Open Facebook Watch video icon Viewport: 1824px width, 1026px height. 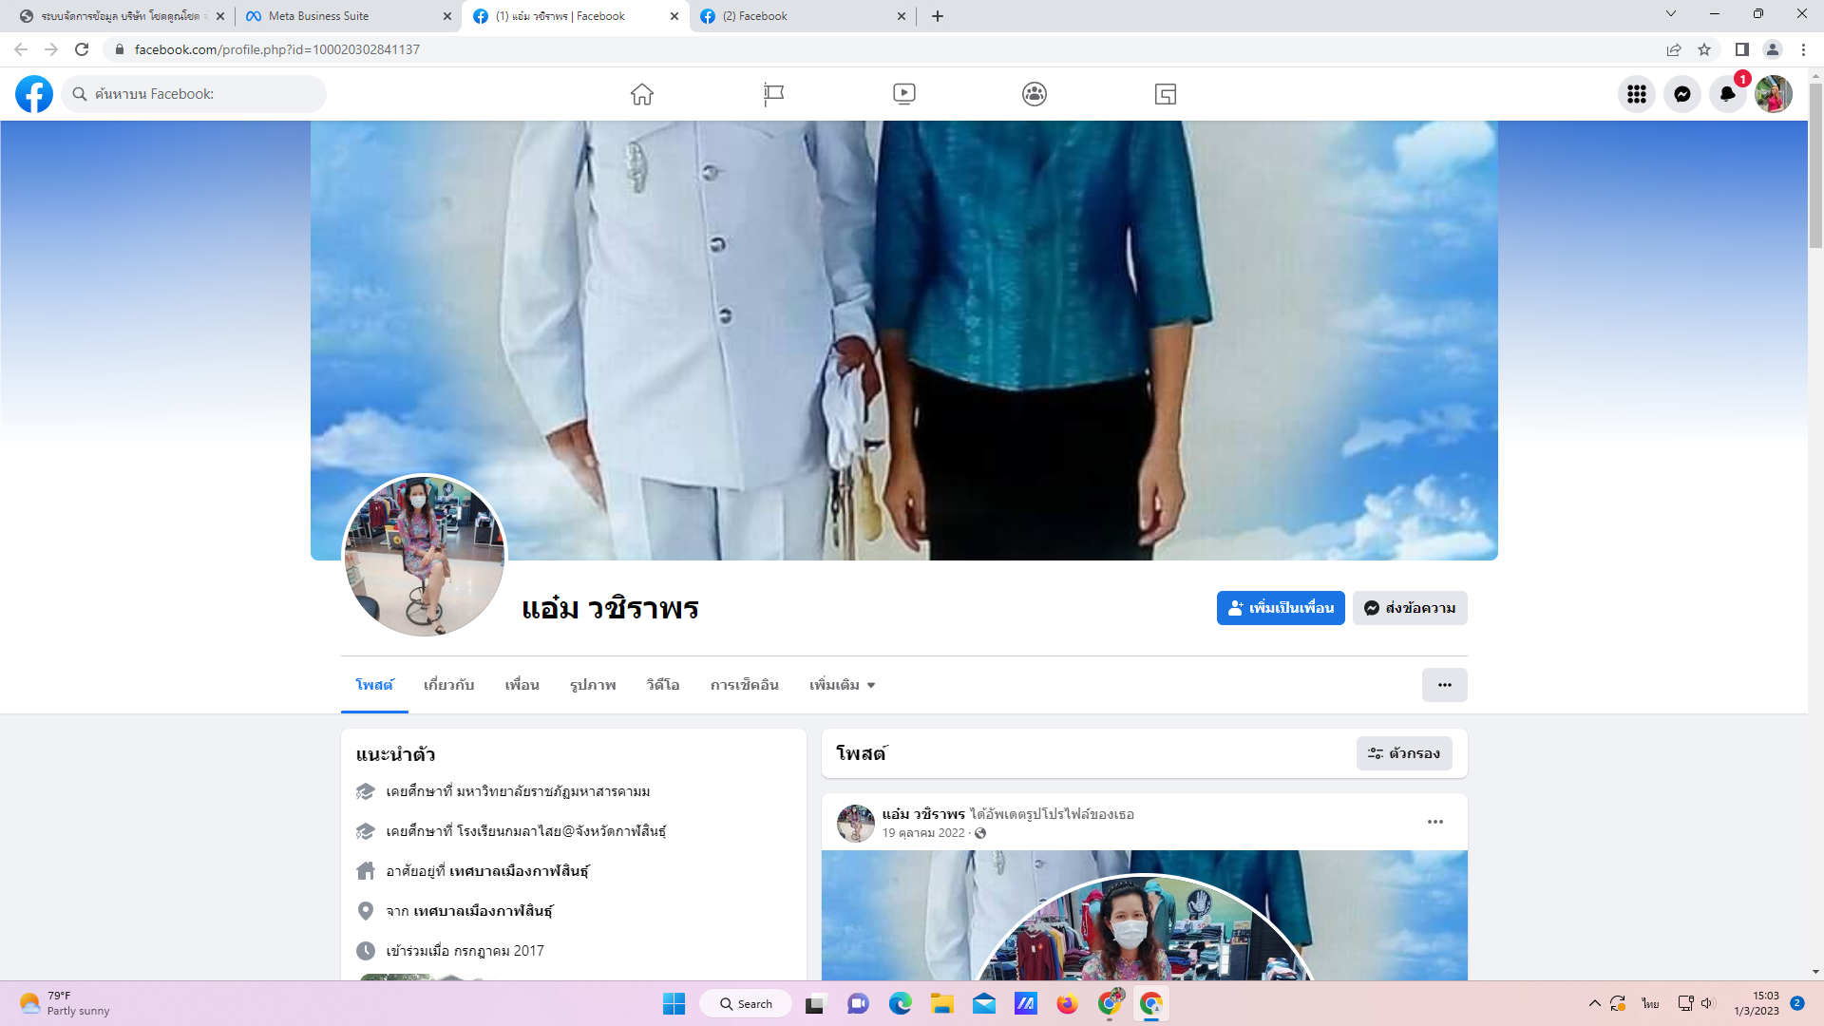(904, 94)
